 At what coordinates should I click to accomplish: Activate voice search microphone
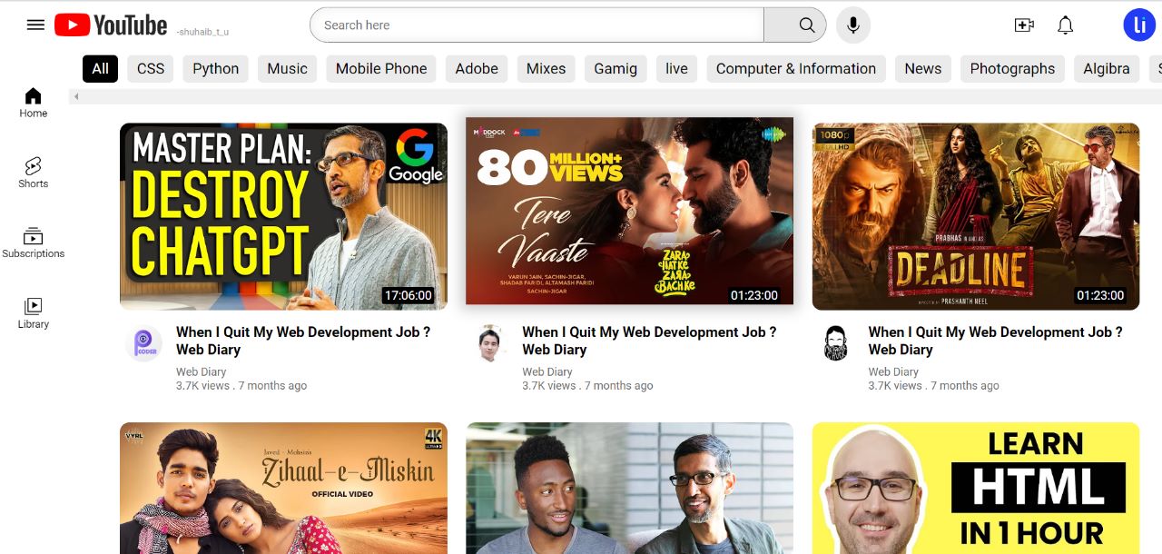852,25
